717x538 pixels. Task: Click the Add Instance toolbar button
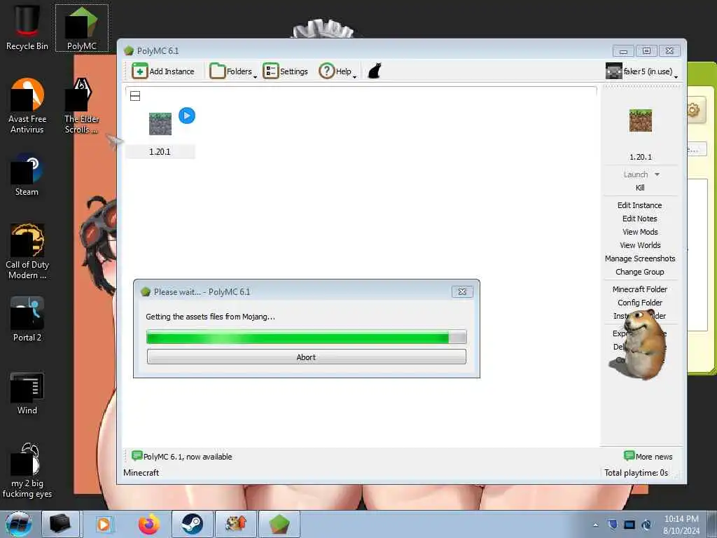coord(163,71)
